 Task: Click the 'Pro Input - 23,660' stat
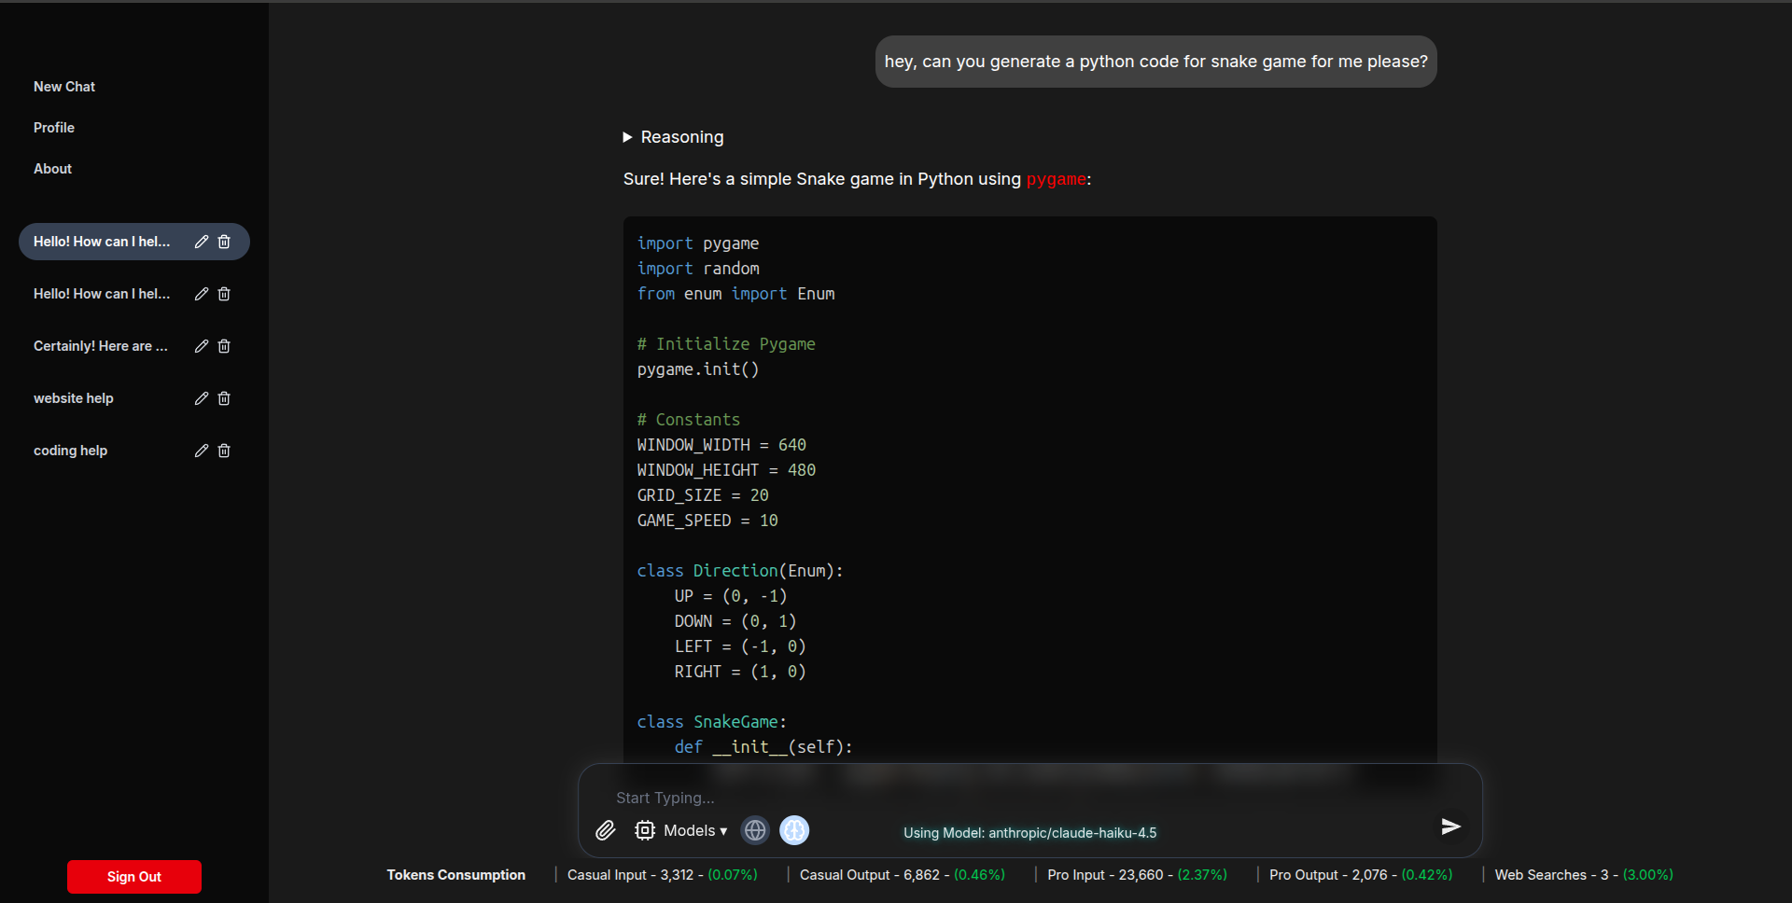pyautogui.click(x=1137, y=875)
